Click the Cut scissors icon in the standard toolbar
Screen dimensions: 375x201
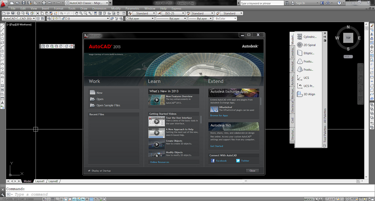[38, 14]
